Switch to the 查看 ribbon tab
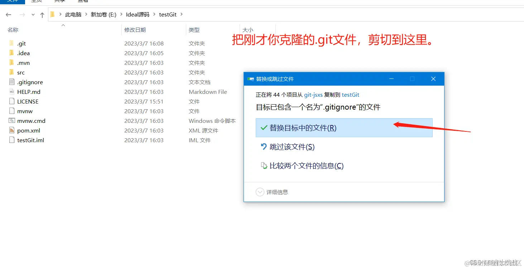 point(82,1)
